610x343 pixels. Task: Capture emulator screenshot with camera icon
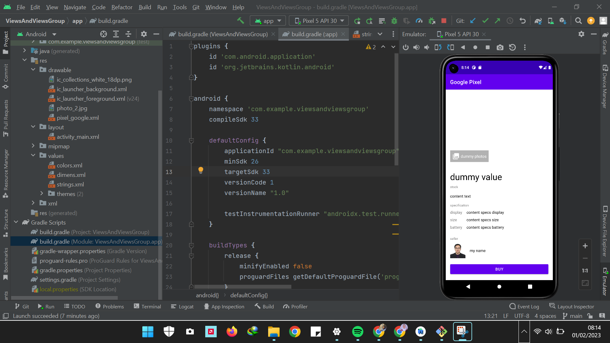[500, 47]
